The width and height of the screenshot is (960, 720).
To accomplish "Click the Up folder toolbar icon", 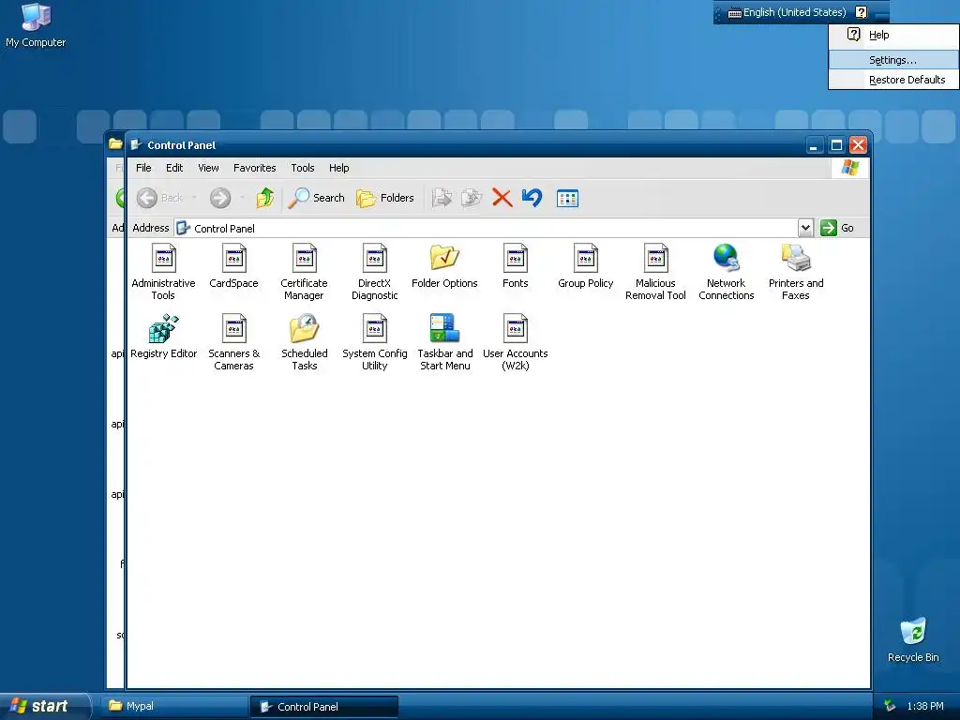I will 265,198.
